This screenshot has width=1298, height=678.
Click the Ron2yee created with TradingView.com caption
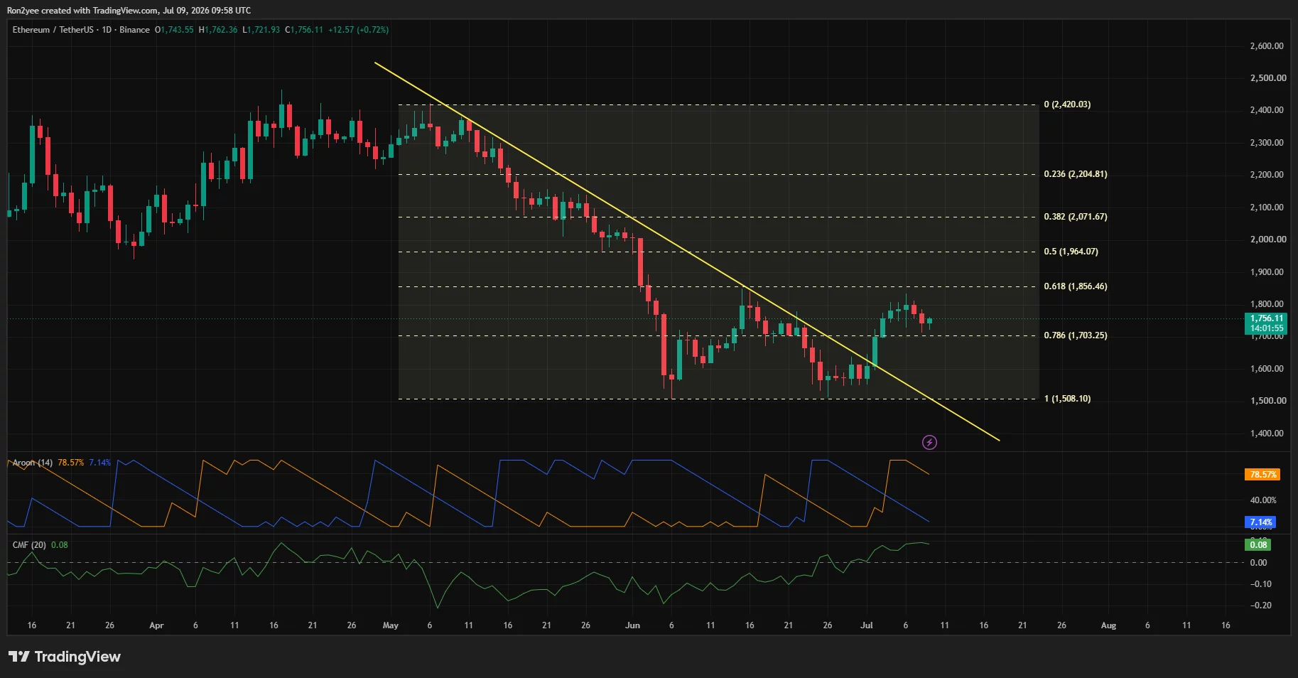tap(129, 11)
